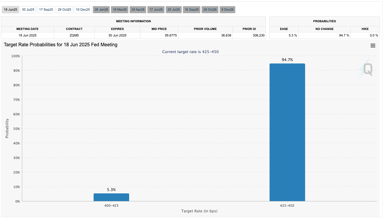The image size is (383, 218).
Task: Switch to the 17 Jun26 meeting tab
Action: point(156,10)
